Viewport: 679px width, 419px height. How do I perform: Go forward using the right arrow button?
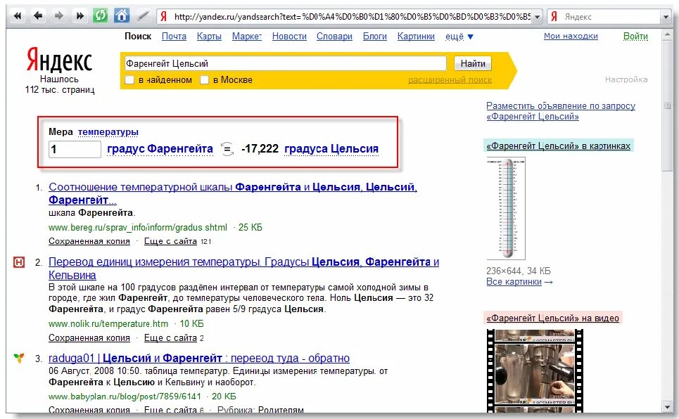(59, 16)
